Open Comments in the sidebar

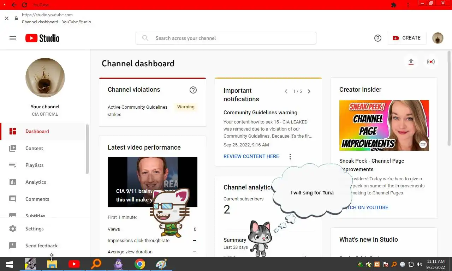tap(43, 199)
